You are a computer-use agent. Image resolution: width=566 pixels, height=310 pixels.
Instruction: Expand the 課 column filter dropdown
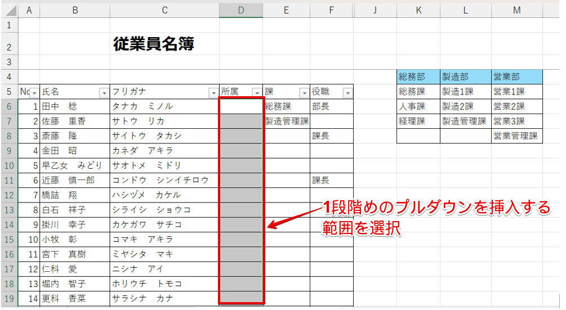point(304,92)
